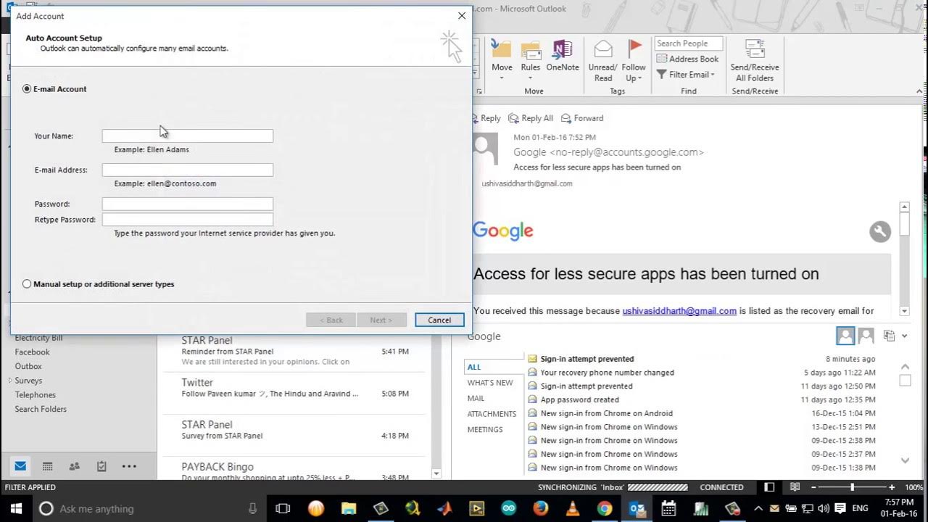
Task: Click the wrench icon in Google email
Action: (x=880, y=231)
